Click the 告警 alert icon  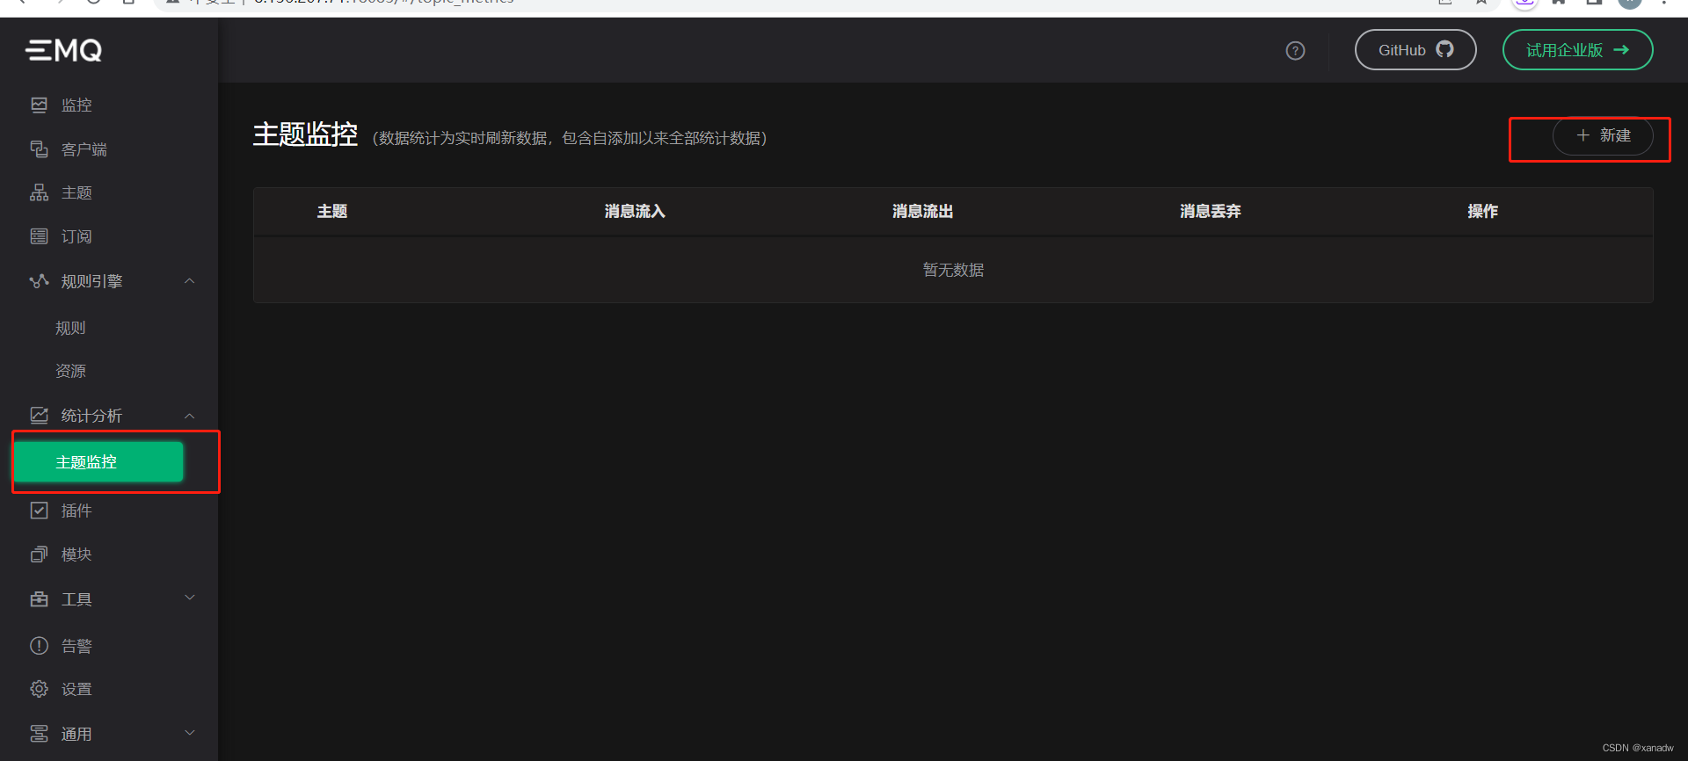[x=39, y=646]
